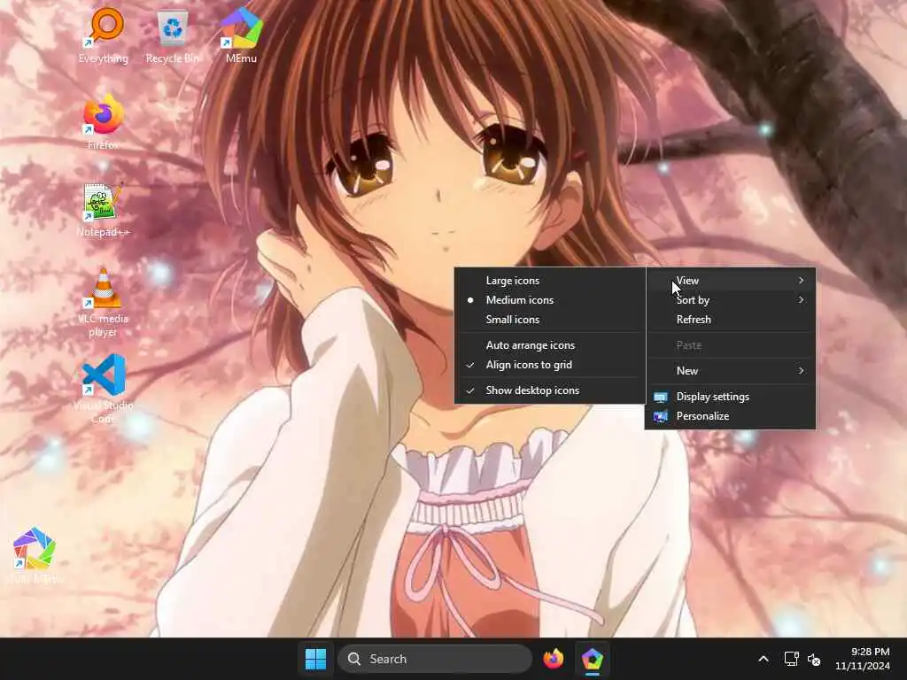Open the Recycle Bin desktop icon

coord(173,35)
